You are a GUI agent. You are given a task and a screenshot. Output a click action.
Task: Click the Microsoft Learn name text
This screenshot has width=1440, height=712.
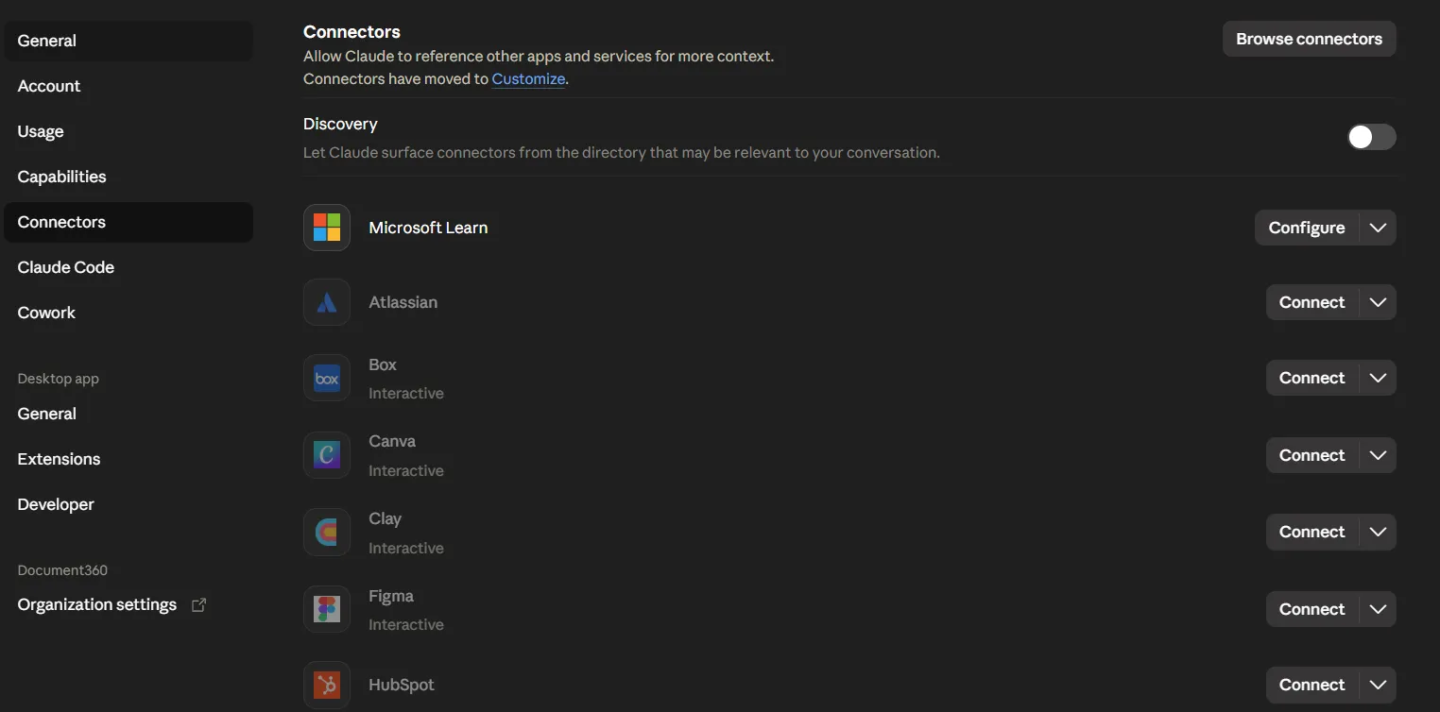[428, 228]
